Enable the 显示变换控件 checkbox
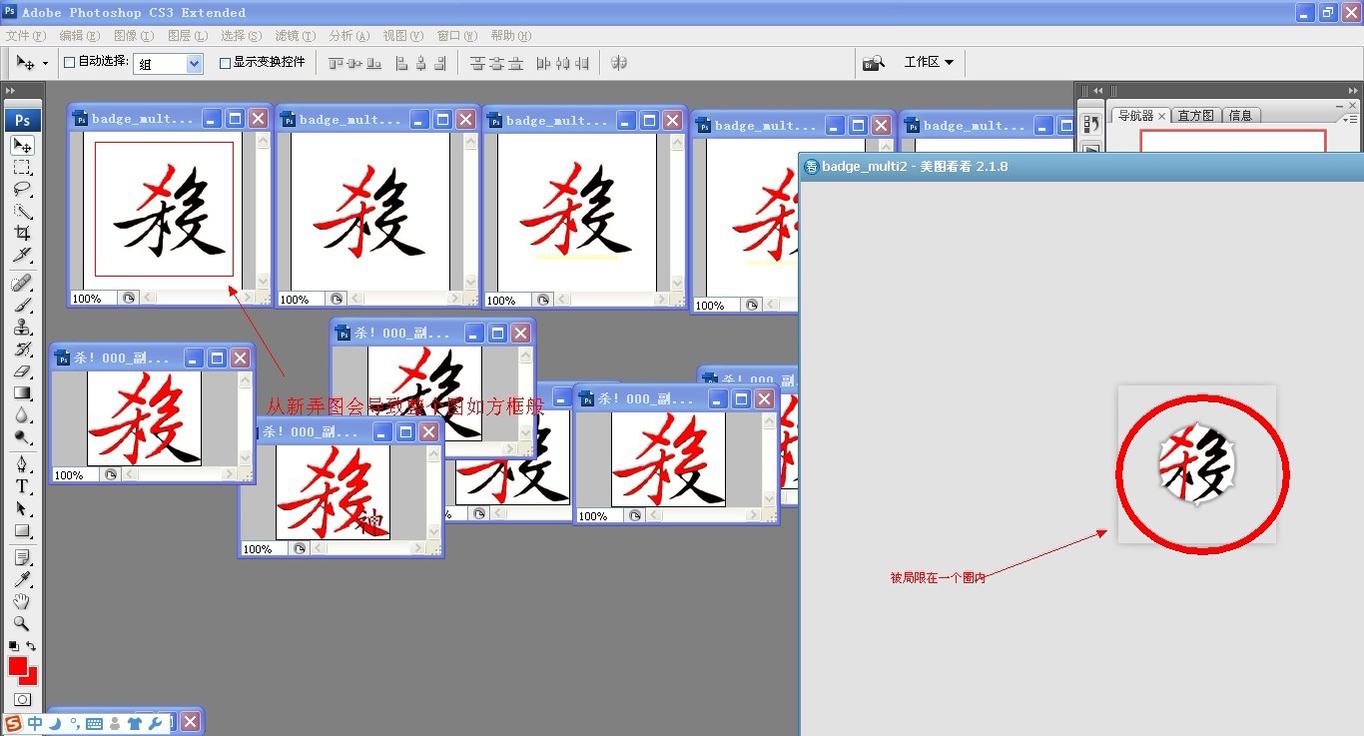Image resolution: width=1364 pixels, height=736 pixels. pos(224,62)
